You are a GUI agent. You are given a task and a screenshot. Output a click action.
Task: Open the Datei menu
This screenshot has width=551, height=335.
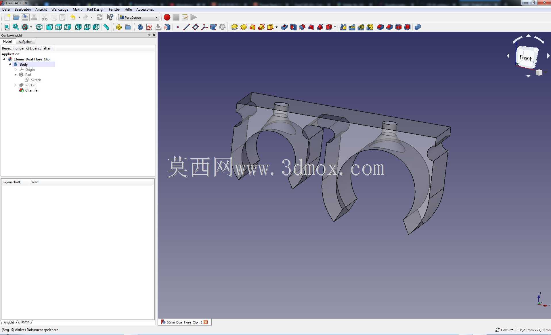pos(6,9)
